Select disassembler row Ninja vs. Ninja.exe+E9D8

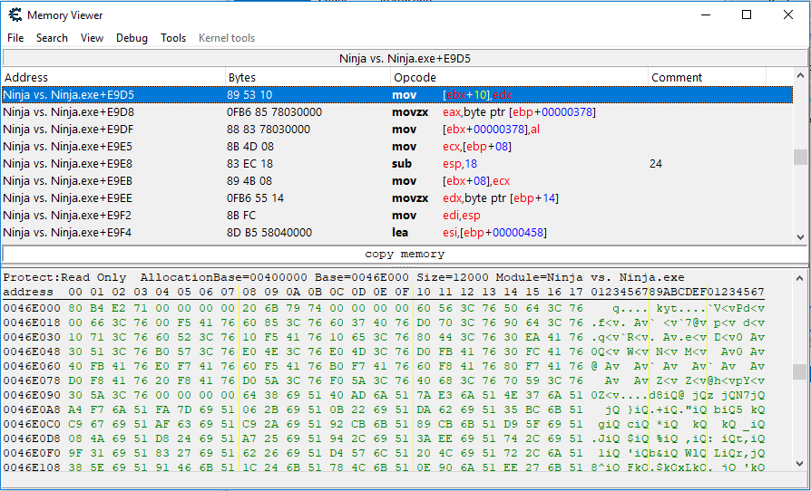pos(397,112)
